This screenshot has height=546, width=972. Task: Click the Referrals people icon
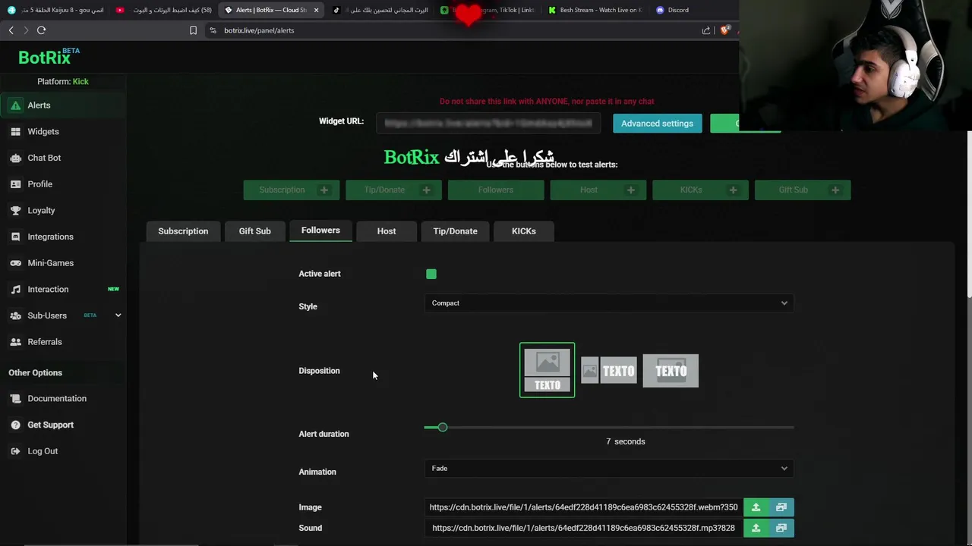15,342
